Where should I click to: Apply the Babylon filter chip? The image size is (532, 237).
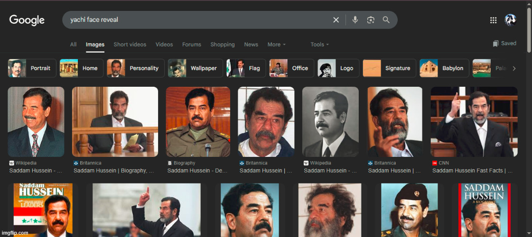coord(445,68)
